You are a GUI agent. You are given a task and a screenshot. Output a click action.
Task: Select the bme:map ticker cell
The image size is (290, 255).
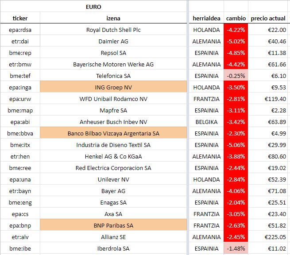pos(20,110)
